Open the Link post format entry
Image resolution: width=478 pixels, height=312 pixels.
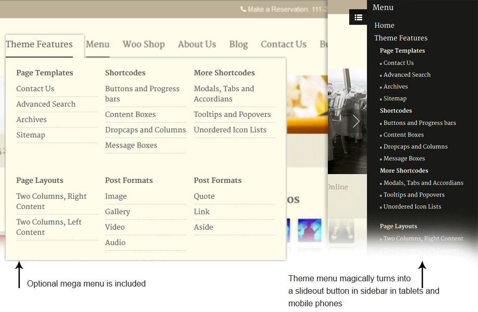(x=202, y=212)
